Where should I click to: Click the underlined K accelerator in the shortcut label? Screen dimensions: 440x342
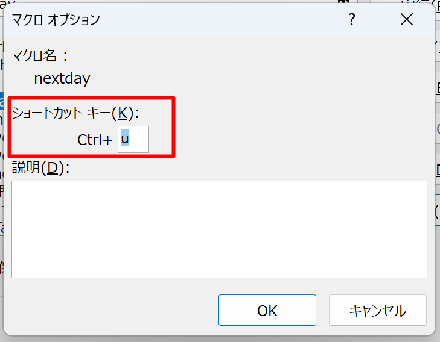[123, 113]
